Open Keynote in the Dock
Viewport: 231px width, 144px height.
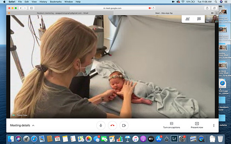pos(127,139)
